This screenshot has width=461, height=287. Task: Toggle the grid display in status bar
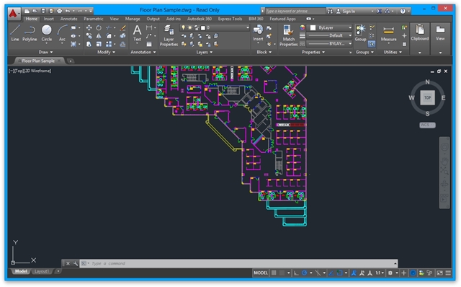tap(274, 273)
